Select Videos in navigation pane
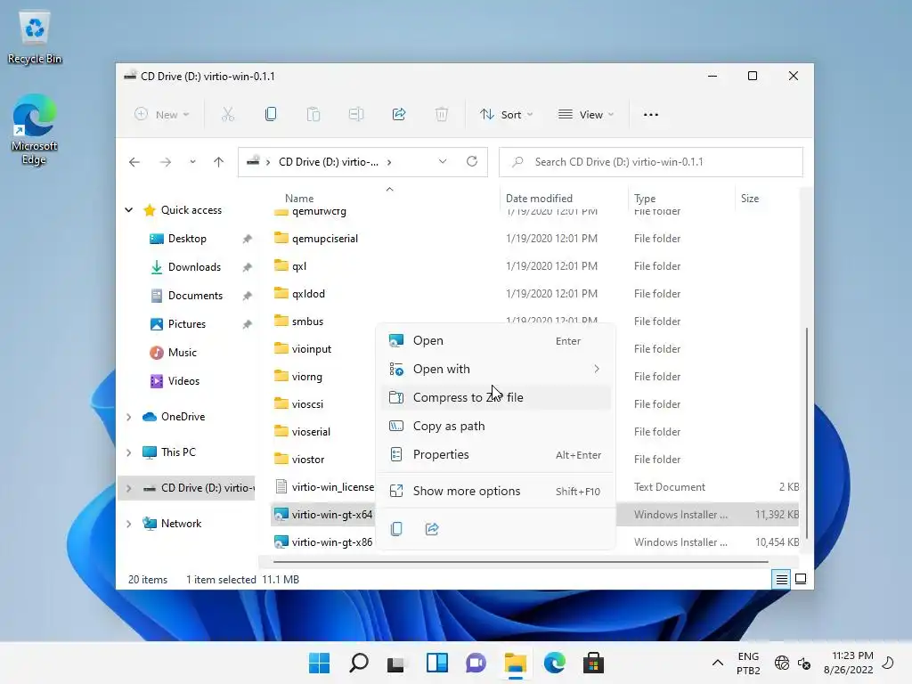 click(x=183, y=381)
